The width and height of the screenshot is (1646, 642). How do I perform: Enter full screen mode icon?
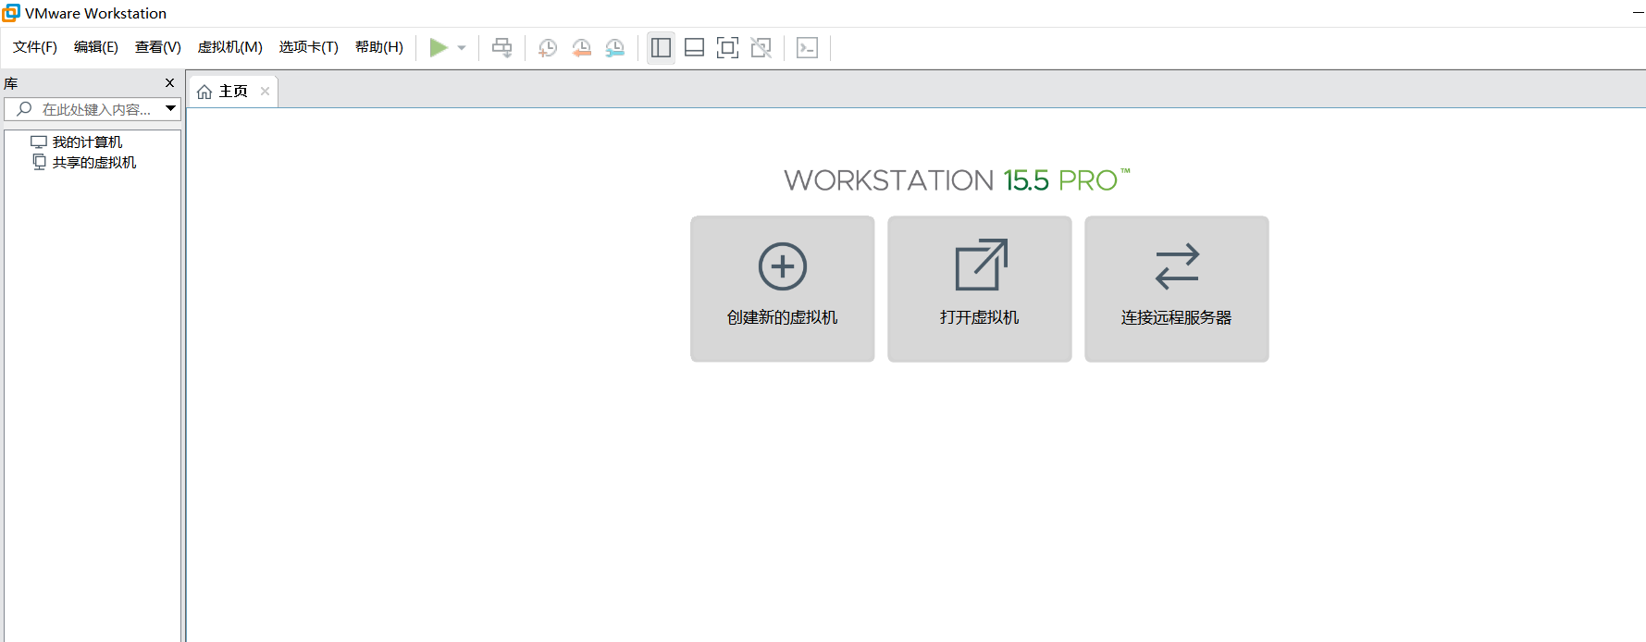click(x=727, y=47)
